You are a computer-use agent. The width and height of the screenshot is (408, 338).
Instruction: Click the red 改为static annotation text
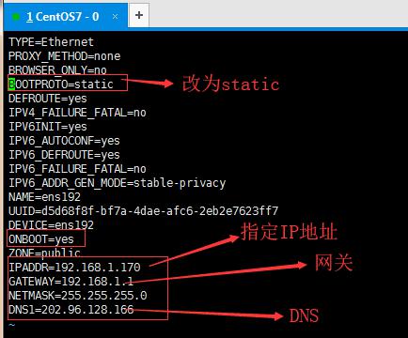(231, 84)
